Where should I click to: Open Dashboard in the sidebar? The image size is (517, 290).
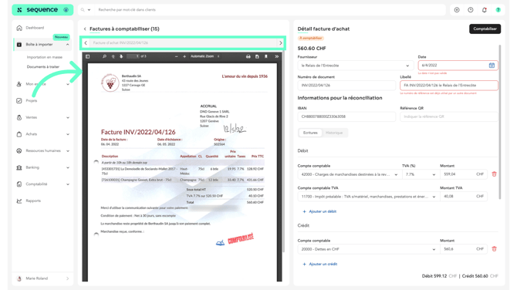[x=35, y=28]
